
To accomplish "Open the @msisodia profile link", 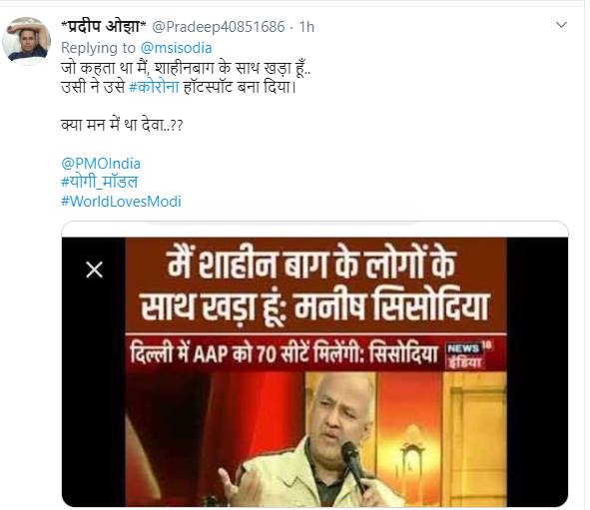I will pos(176,48).
